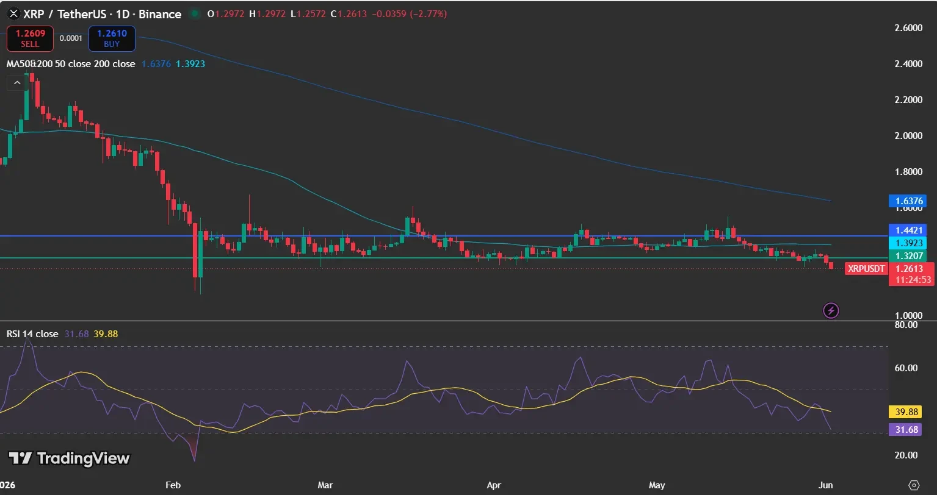Click the 1.2609 SELL button
The height and width of the screenshot is (495, 937).
point(30,38)
